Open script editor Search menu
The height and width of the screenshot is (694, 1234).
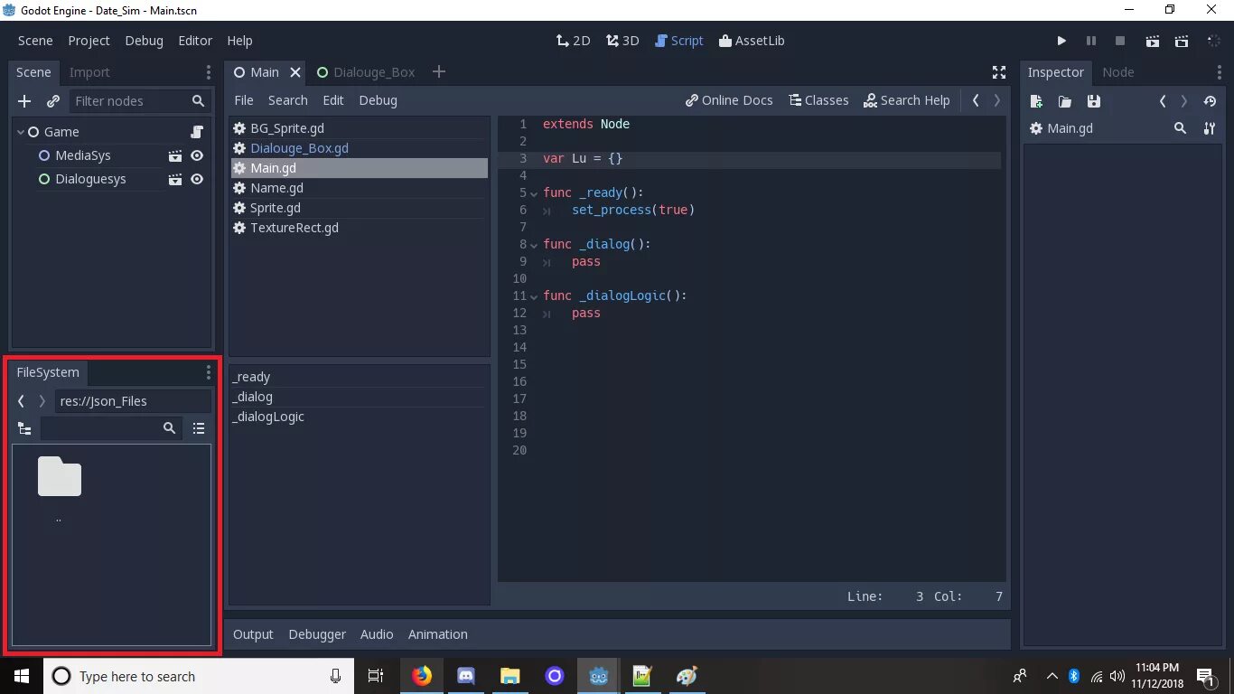(288, 100)
